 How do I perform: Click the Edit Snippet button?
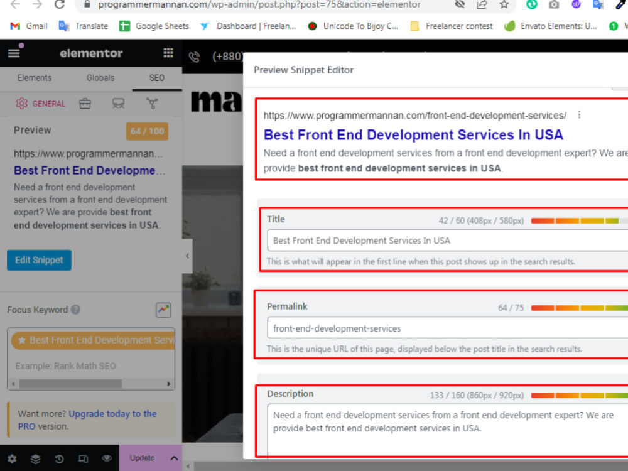click(39, 261)
